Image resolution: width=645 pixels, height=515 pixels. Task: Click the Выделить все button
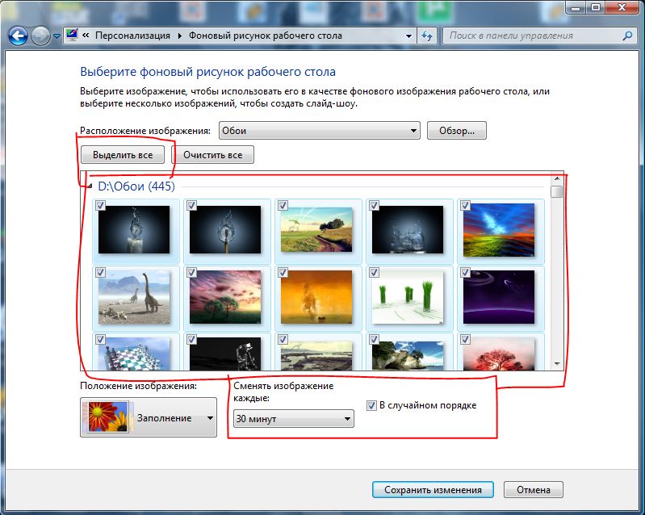tap(123, 155)
